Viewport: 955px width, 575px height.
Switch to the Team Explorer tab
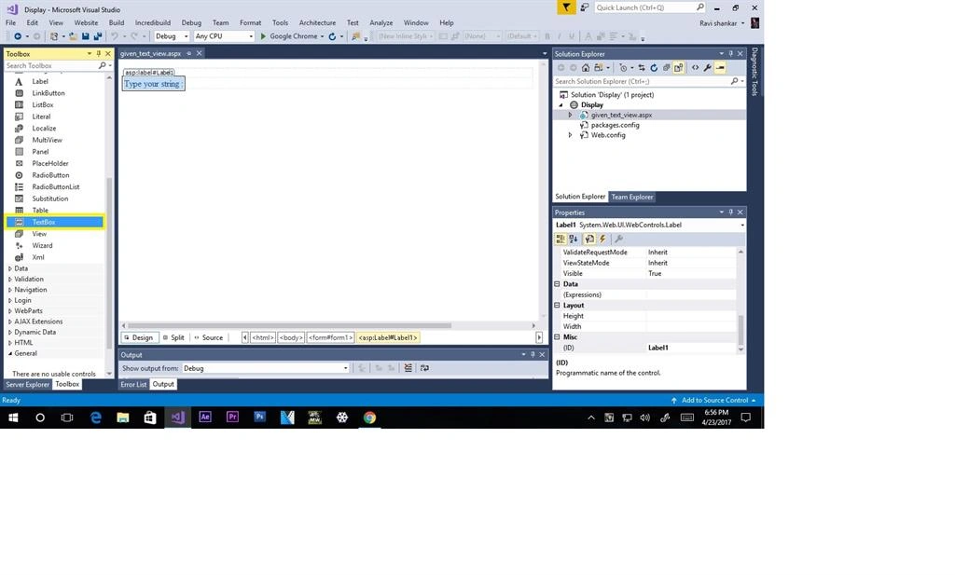(632, 198)
